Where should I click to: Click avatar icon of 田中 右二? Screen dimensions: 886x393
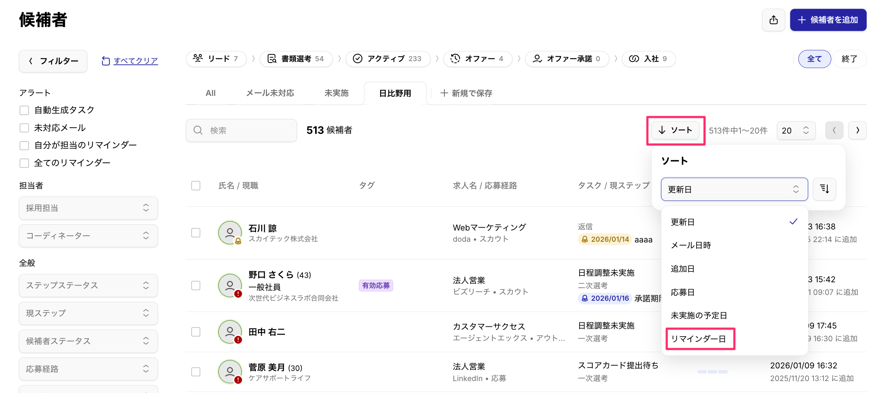coord(230,332)
